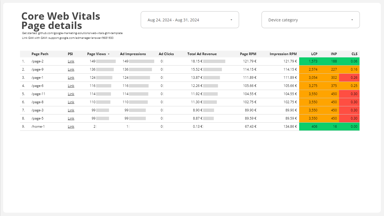This screenshot has width=384, height=216.
Task: Sort the table by CLS column
Action: tap(354, 54)
